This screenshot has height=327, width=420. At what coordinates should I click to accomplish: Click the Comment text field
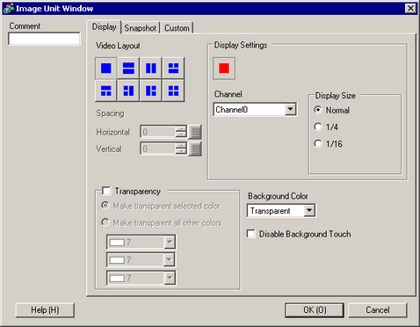tap(44, 39)
